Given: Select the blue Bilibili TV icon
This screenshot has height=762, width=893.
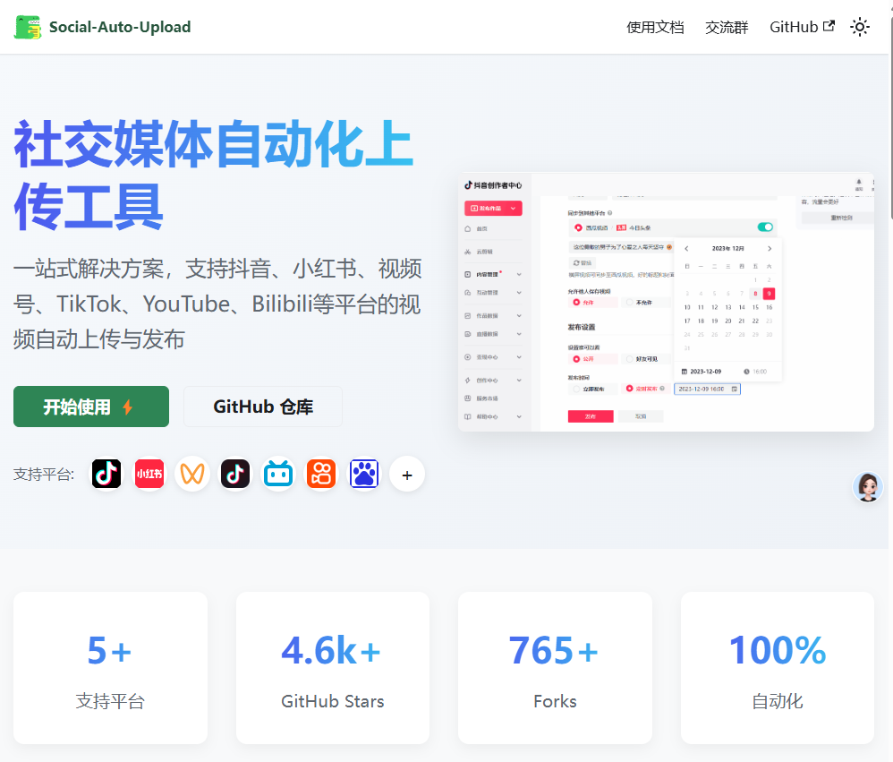Looking at the screenshot, I should [278, 474].
